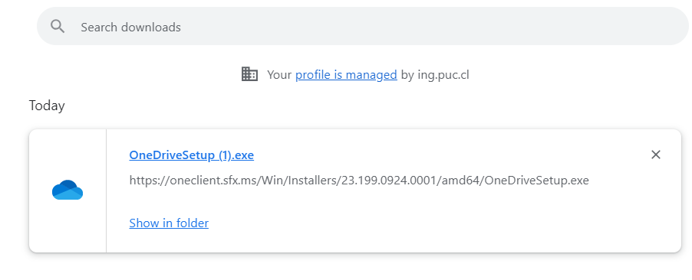Click version number 23.199.0924.0001 in URL
The image size is (692, 280).
click(x=389, y=181)
